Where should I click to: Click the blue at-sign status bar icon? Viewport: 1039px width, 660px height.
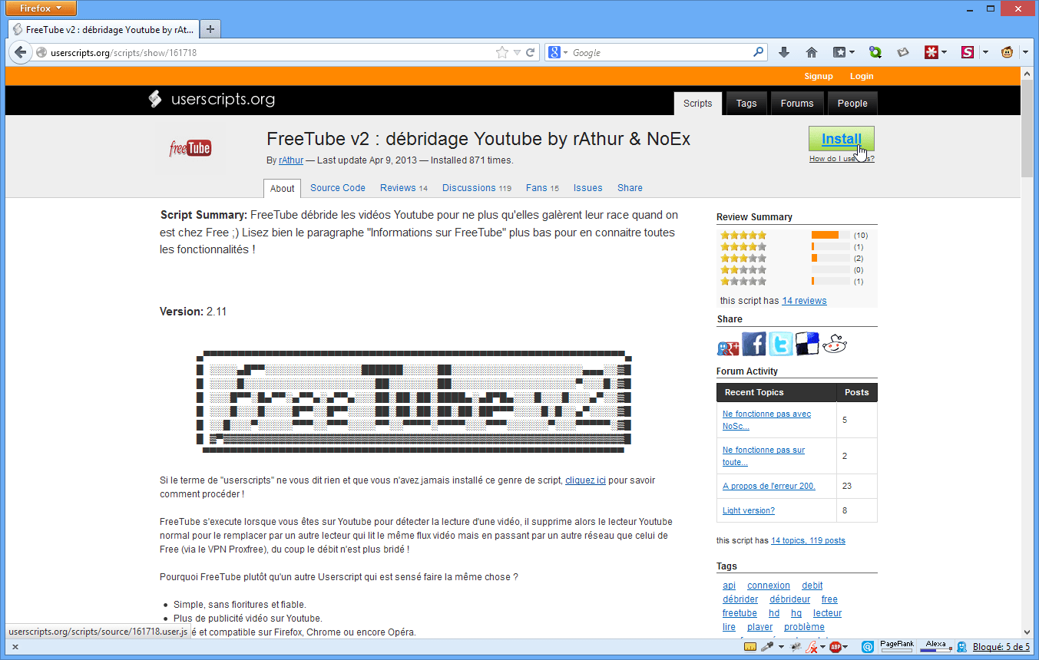tap(868, 647)
